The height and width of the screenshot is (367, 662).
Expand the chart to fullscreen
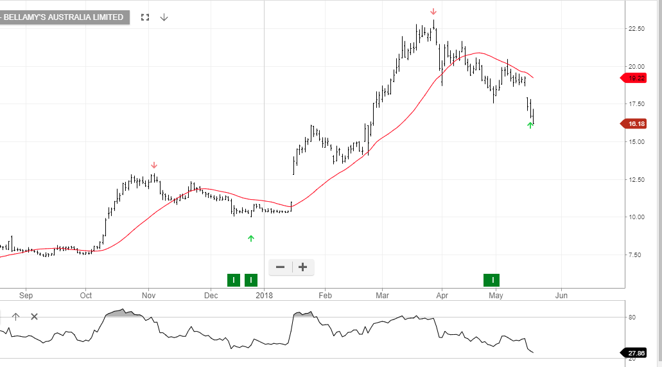145,17
